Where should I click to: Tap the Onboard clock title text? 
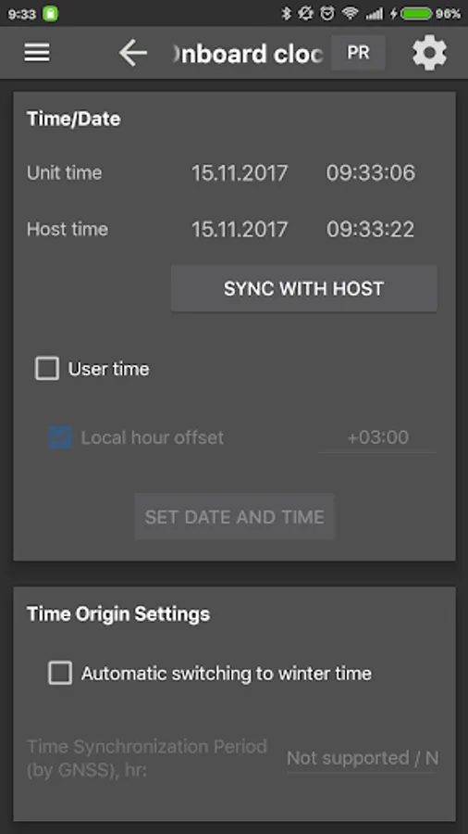click(x=248, y=54)
